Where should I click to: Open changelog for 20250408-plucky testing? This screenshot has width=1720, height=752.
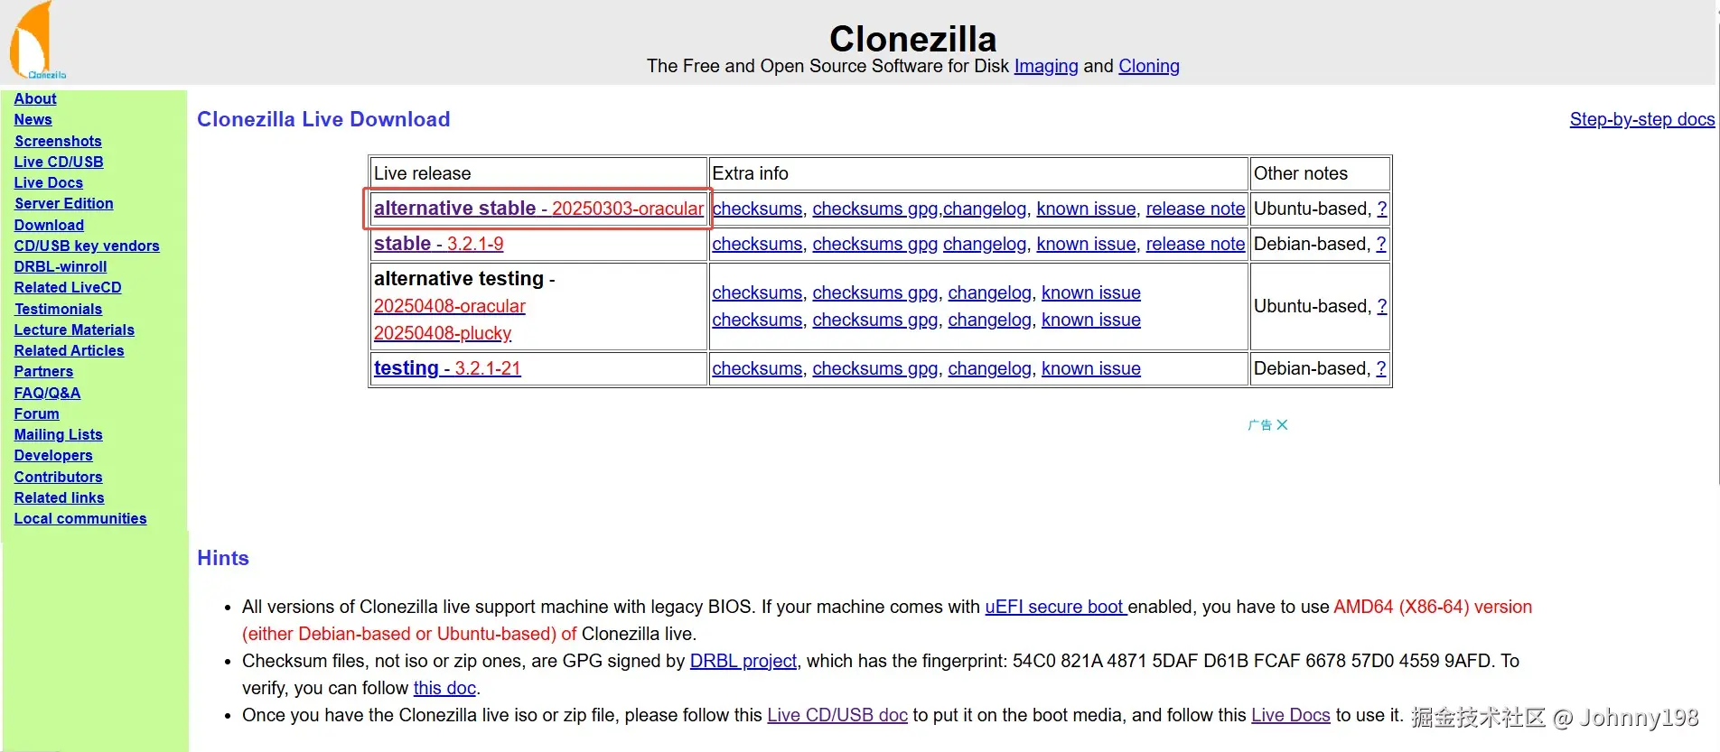tap(989, 320)
